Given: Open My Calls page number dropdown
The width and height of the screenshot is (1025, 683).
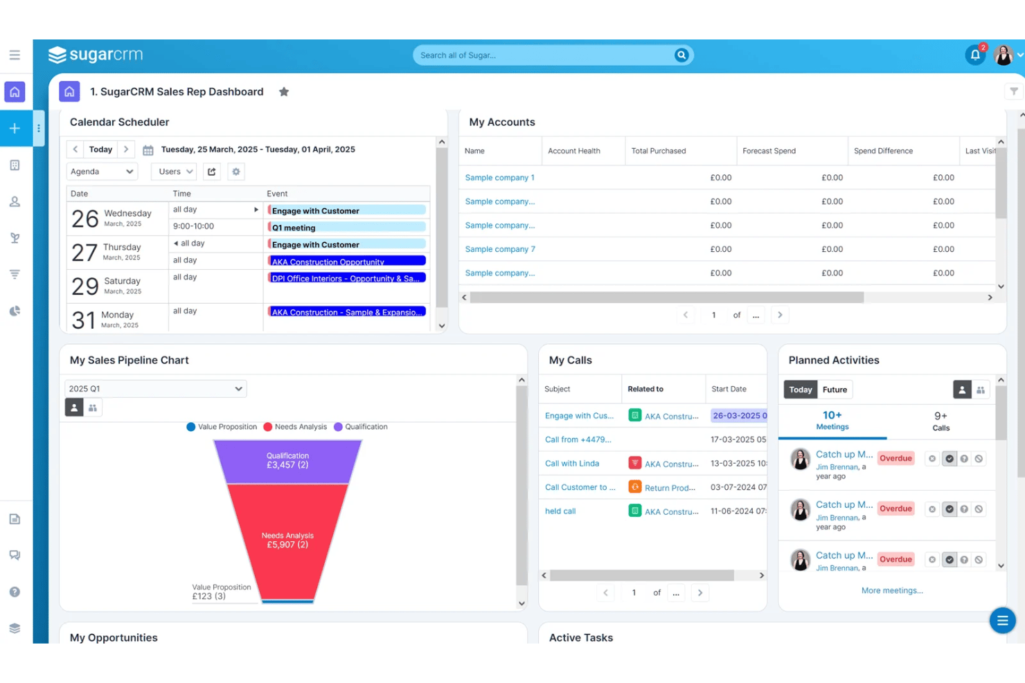Looking at the screenshot, I should coord(676,592).
